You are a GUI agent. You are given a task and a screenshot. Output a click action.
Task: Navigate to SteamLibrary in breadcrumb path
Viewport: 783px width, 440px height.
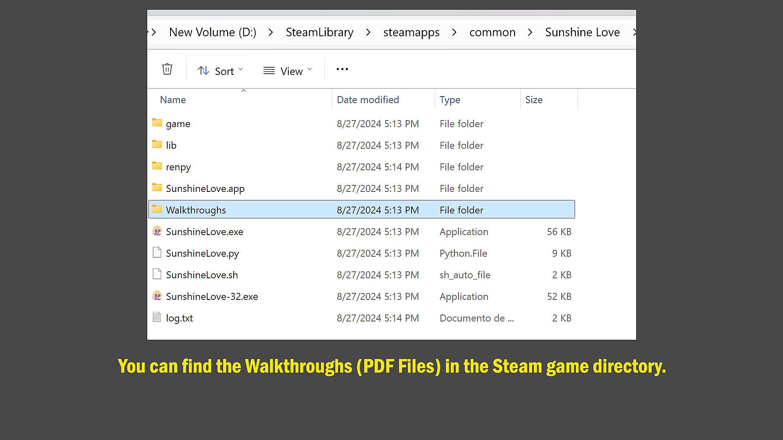click(319, 32)
